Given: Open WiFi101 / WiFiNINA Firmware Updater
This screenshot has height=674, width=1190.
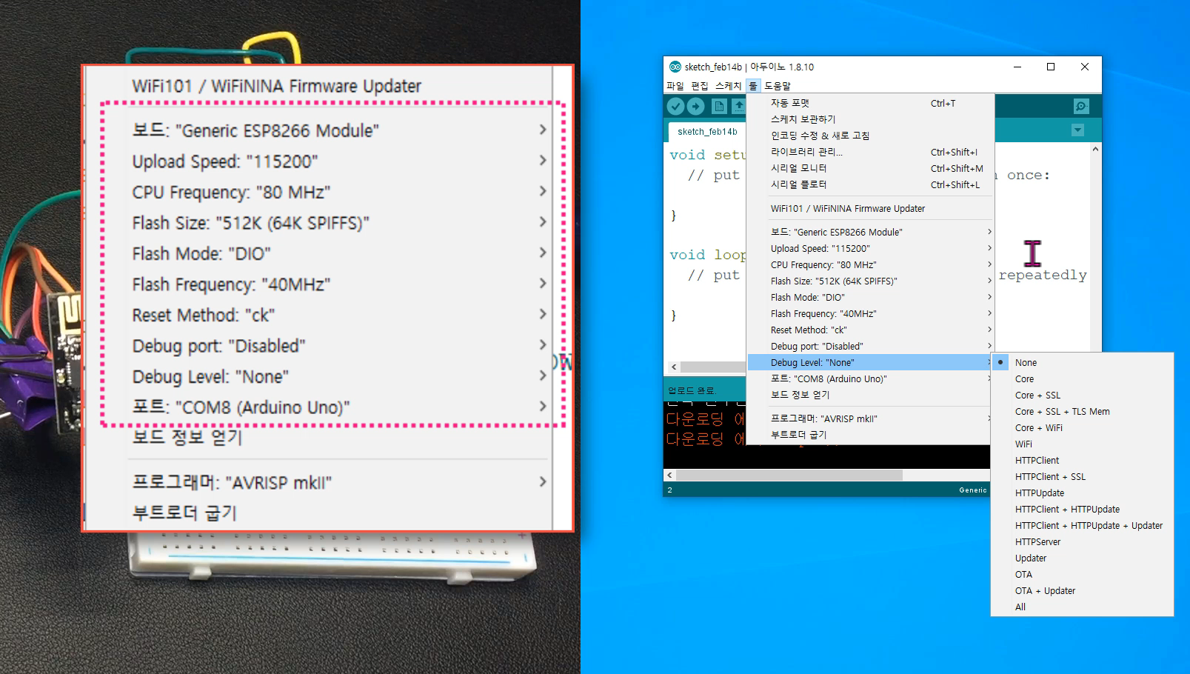Looking at the screenshot, I should point(870,208).
